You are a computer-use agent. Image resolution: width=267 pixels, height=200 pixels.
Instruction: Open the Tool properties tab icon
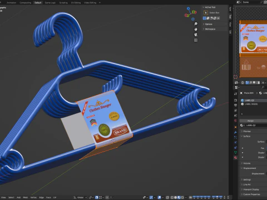pyautogui.click(x=235, y=94)
